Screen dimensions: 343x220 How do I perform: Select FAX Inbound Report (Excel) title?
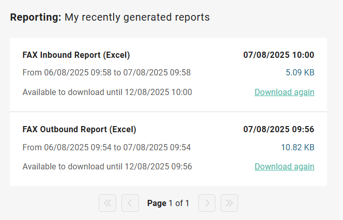pos(76,55)
